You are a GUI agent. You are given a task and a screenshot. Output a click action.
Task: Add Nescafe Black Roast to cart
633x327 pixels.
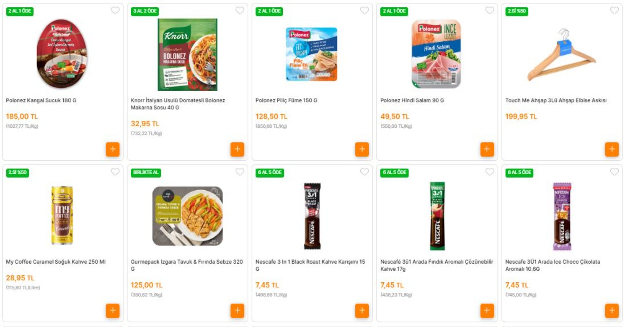click(362, 311)
